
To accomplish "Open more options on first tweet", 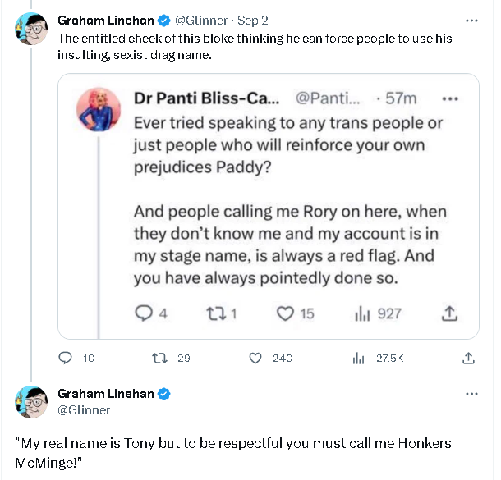I will (x=471, y=21).
